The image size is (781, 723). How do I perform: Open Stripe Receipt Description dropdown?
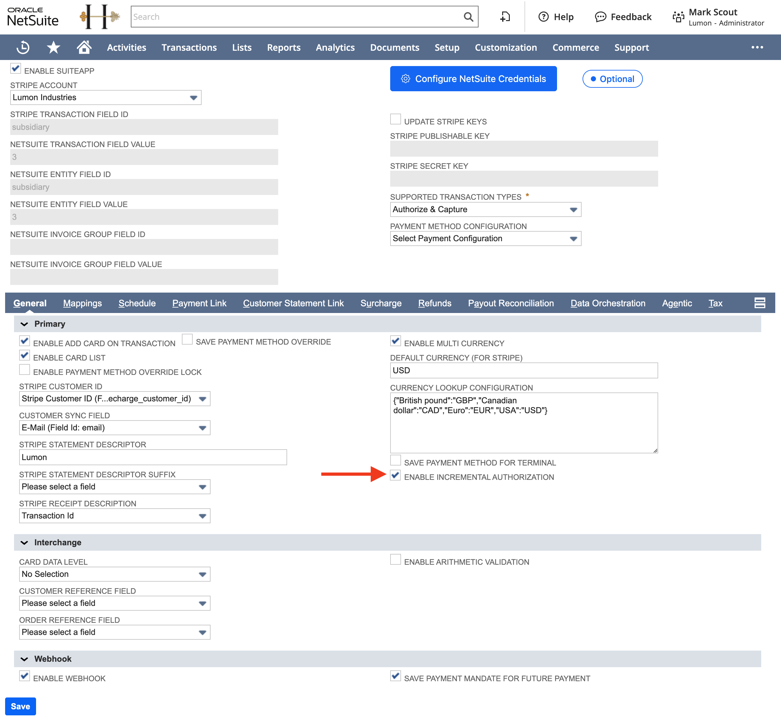(115, 516)
